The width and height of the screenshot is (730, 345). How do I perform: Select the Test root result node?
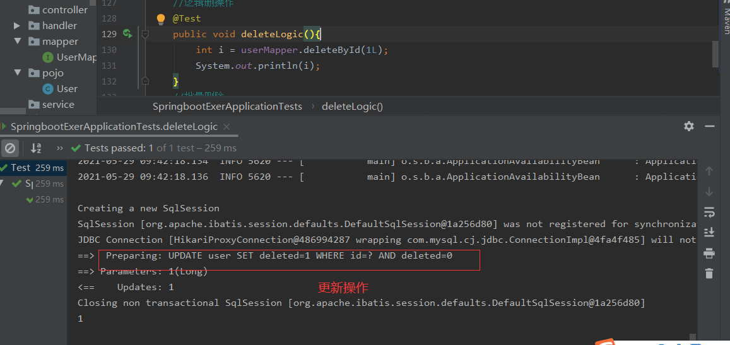[x=33, y=168]
